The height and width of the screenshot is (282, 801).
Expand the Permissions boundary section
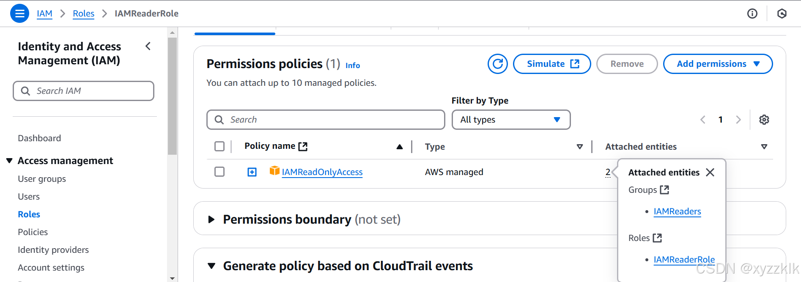211,219
